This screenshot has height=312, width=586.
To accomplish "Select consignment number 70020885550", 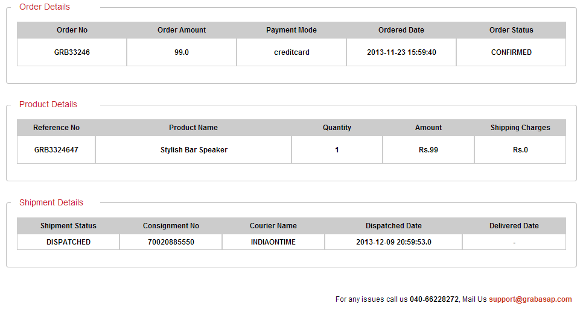I will (171, 242).
